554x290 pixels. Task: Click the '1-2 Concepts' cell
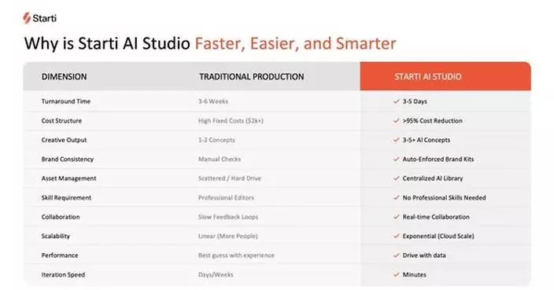[216, 140]
